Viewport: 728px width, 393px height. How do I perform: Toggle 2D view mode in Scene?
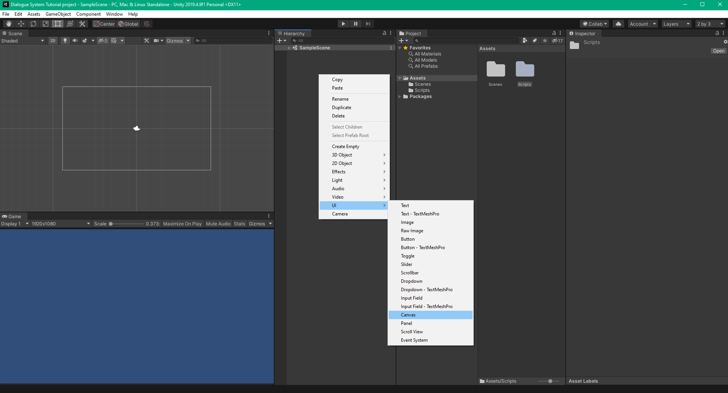coord(52,41)
